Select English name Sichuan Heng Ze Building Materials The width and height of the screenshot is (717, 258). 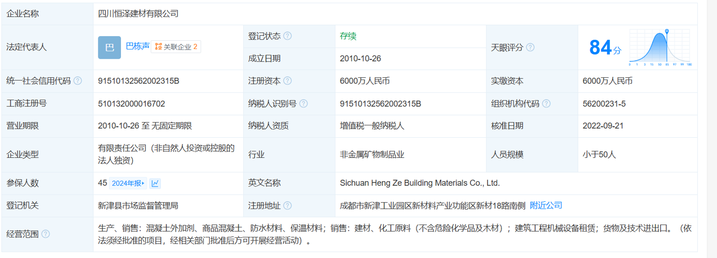coord(420,183)
